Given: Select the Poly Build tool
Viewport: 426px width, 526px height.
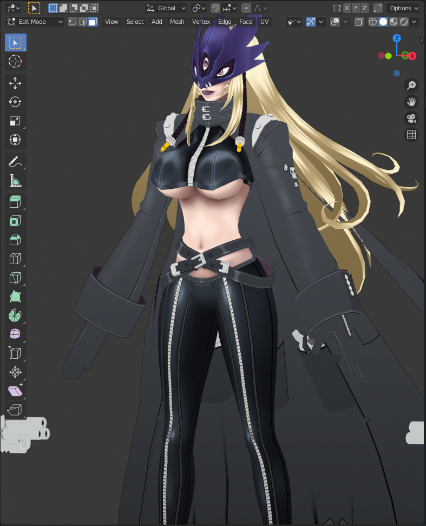Looking at the screenshot, I should click(x=16, y=296).
